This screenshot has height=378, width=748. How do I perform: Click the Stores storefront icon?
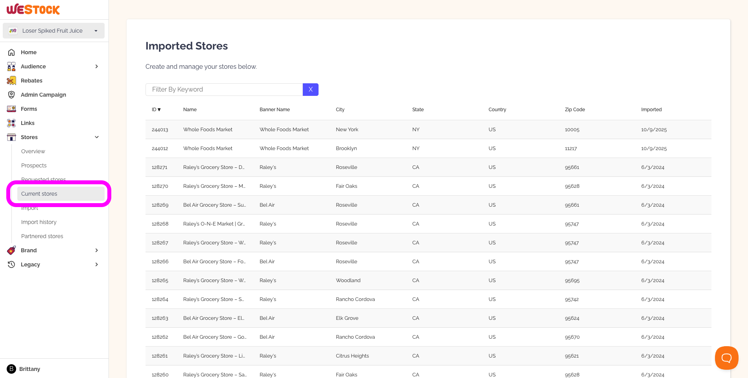click(11, 137)
